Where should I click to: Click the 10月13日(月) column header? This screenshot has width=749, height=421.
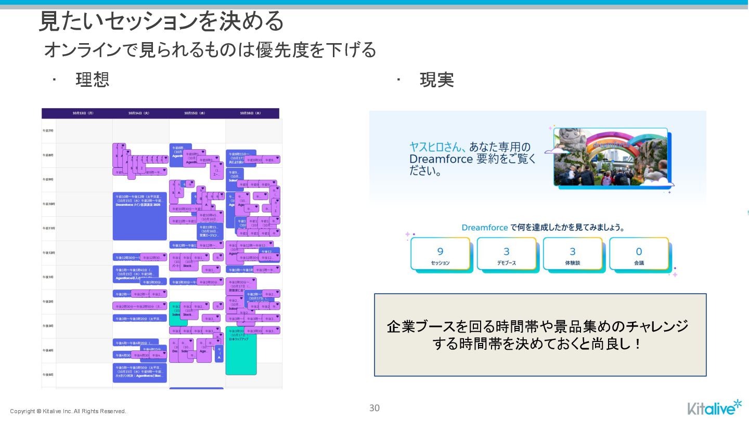(83, 113)
